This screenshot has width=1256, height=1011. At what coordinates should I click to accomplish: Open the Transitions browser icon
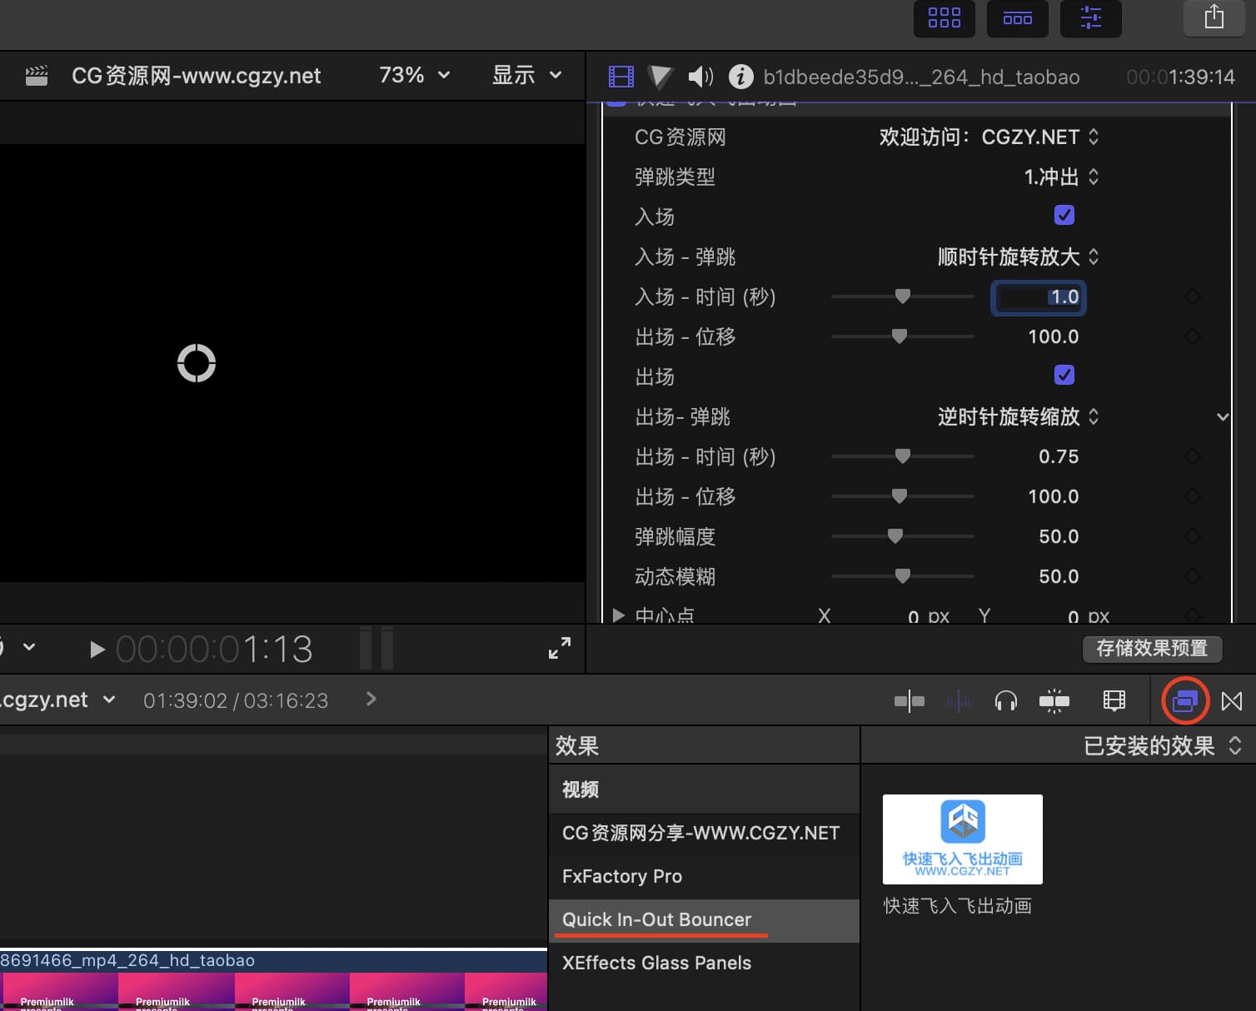coord(1232,701)
